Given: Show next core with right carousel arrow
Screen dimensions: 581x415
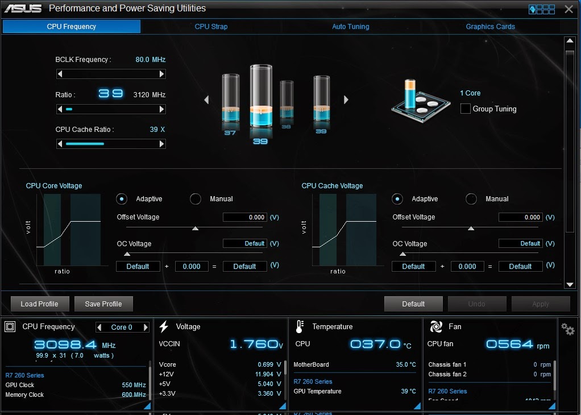Looking at the screenshot, I should tap(346, 99).
